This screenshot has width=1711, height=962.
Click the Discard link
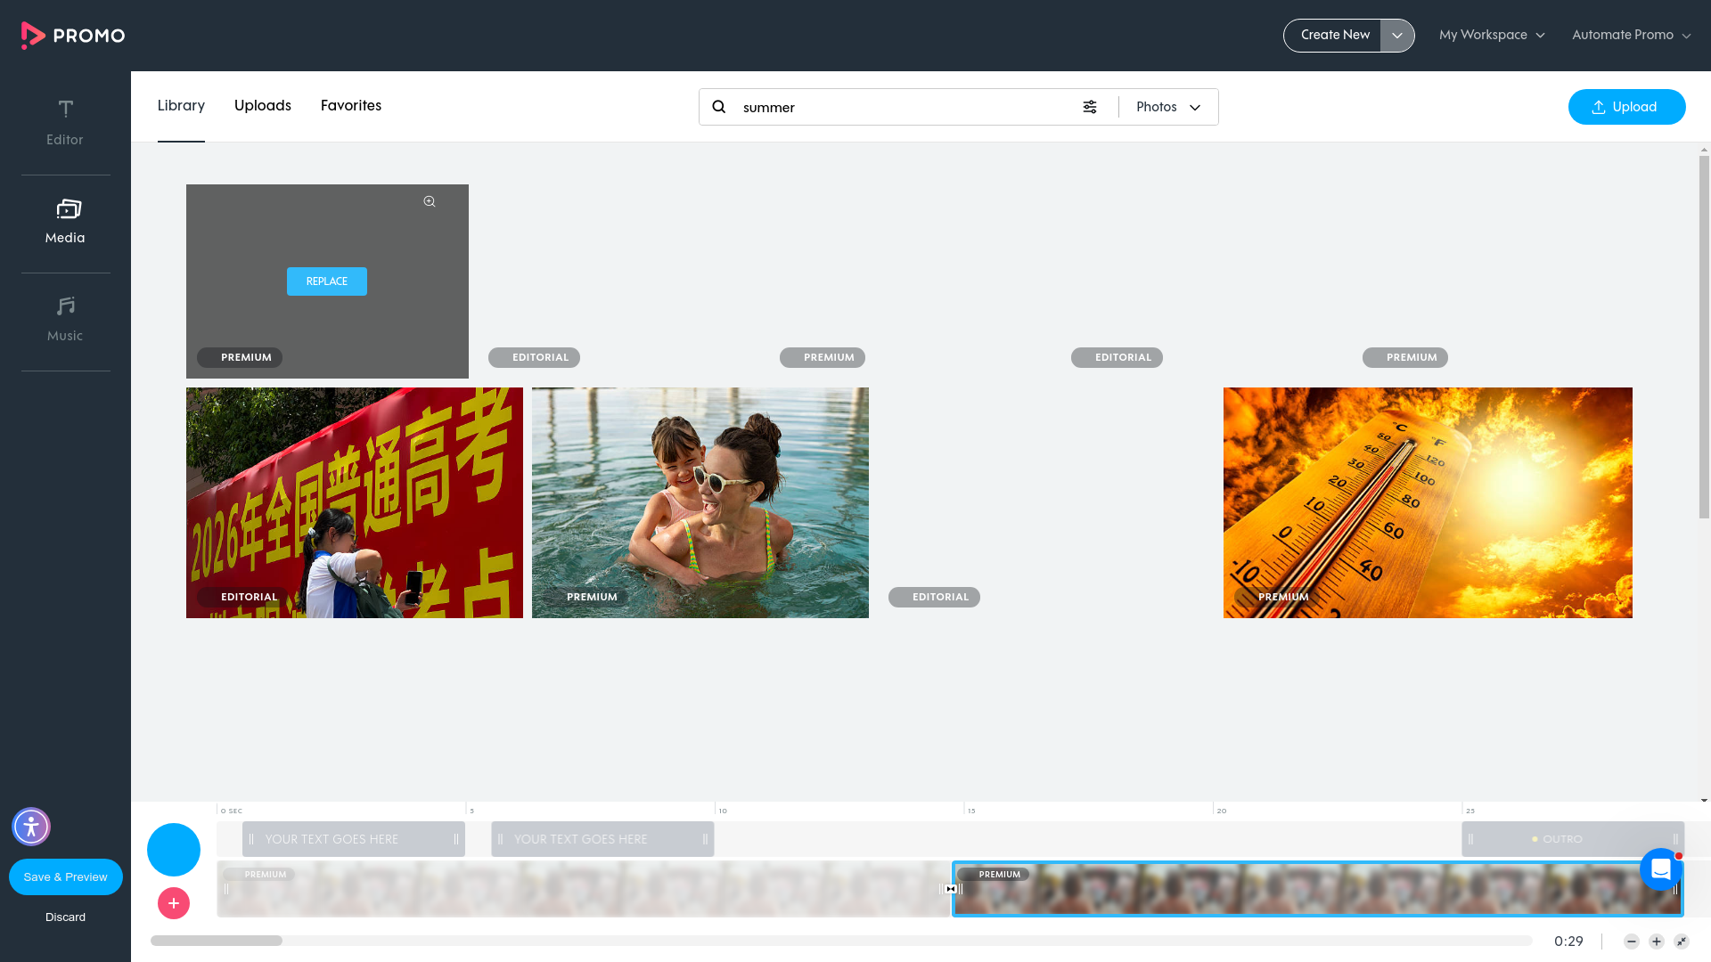66,917
